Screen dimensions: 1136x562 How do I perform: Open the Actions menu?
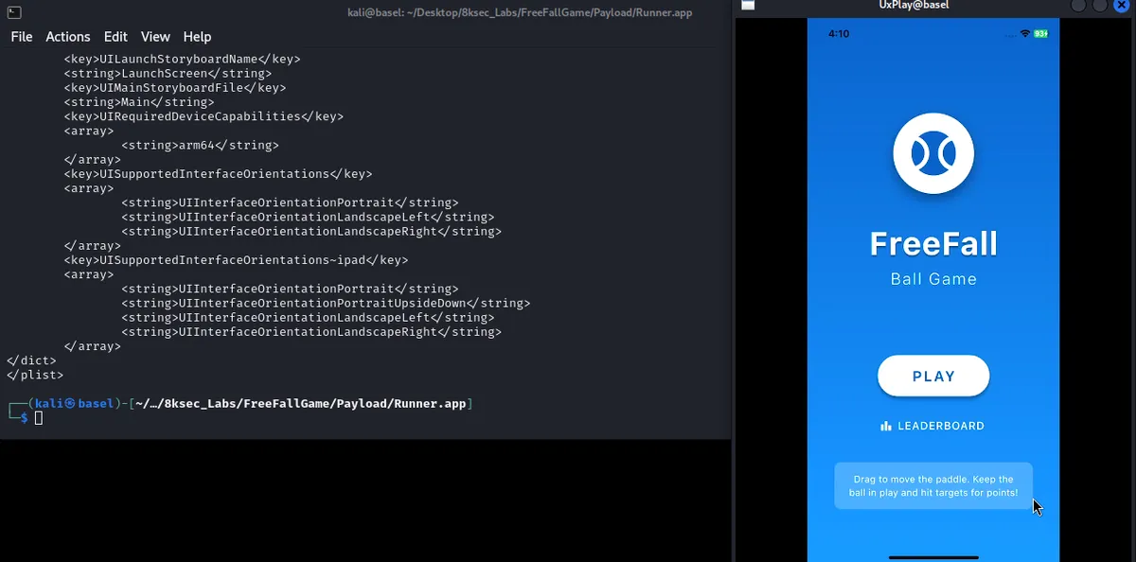[68, 37]
